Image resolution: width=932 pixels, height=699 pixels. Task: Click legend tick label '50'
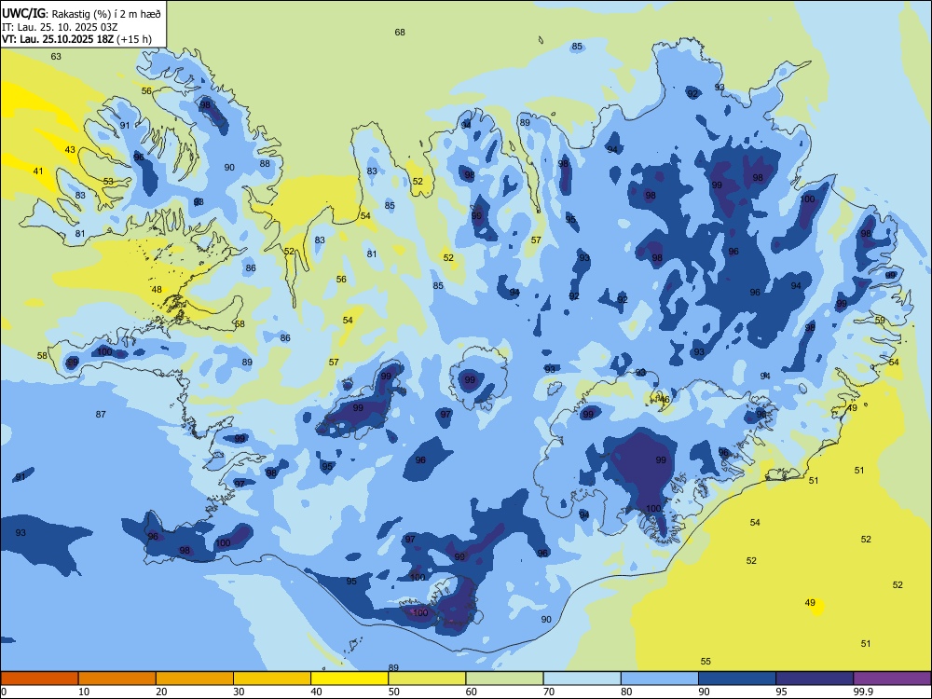tap(393, 692)
